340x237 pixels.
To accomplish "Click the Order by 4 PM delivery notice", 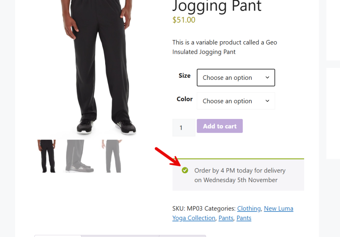I will [x=239, y=175].
